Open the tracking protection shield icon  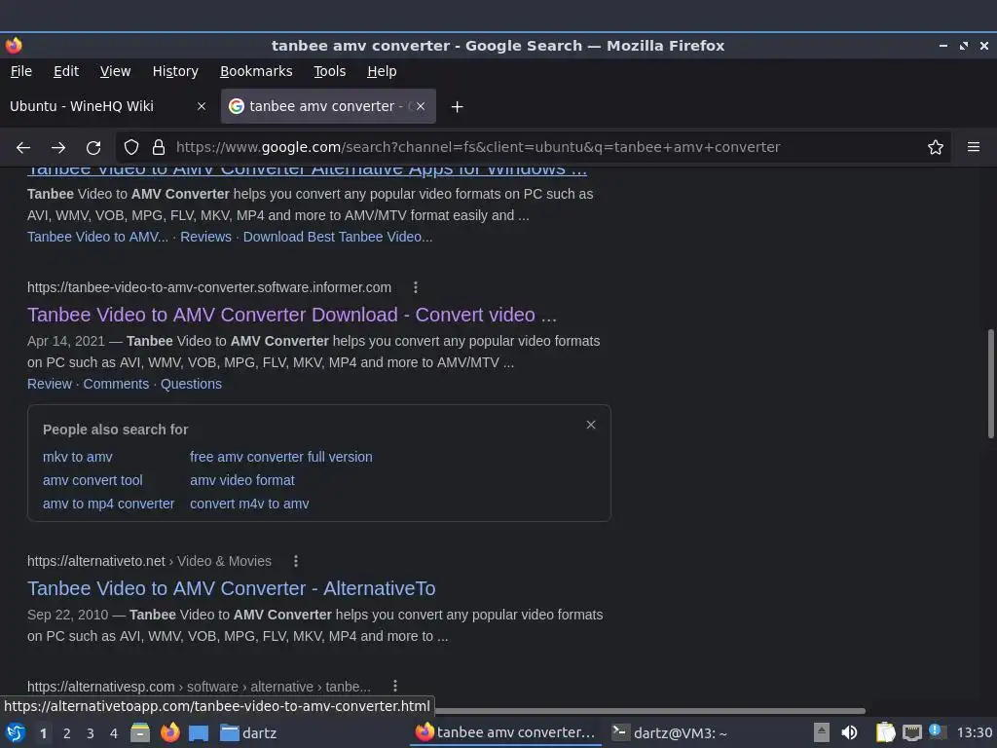[131, 148]
